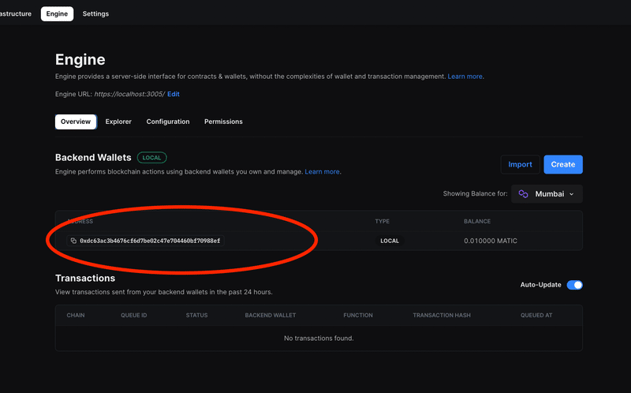Go to the Permissions tab
The height and width of the screenshot is (393, 631).
(x=223, y=122)
